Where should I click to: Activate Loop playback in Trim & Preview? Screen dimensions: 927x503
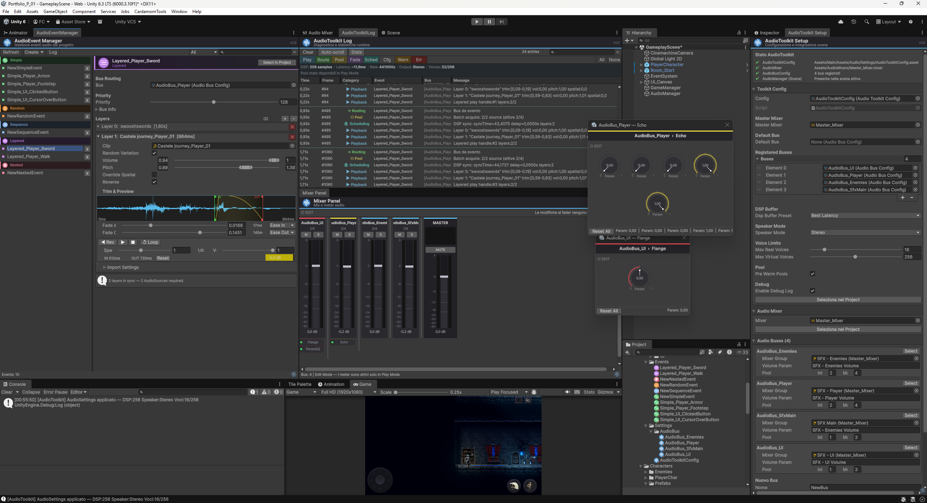[x=150, y=242]
